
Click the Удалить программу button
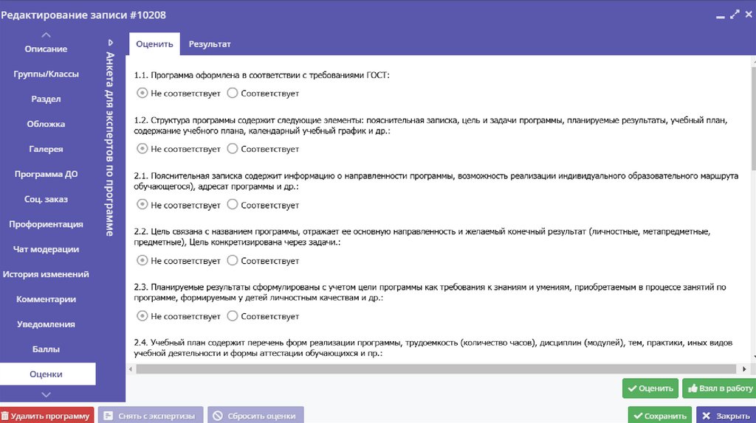[x=47, y=416]
